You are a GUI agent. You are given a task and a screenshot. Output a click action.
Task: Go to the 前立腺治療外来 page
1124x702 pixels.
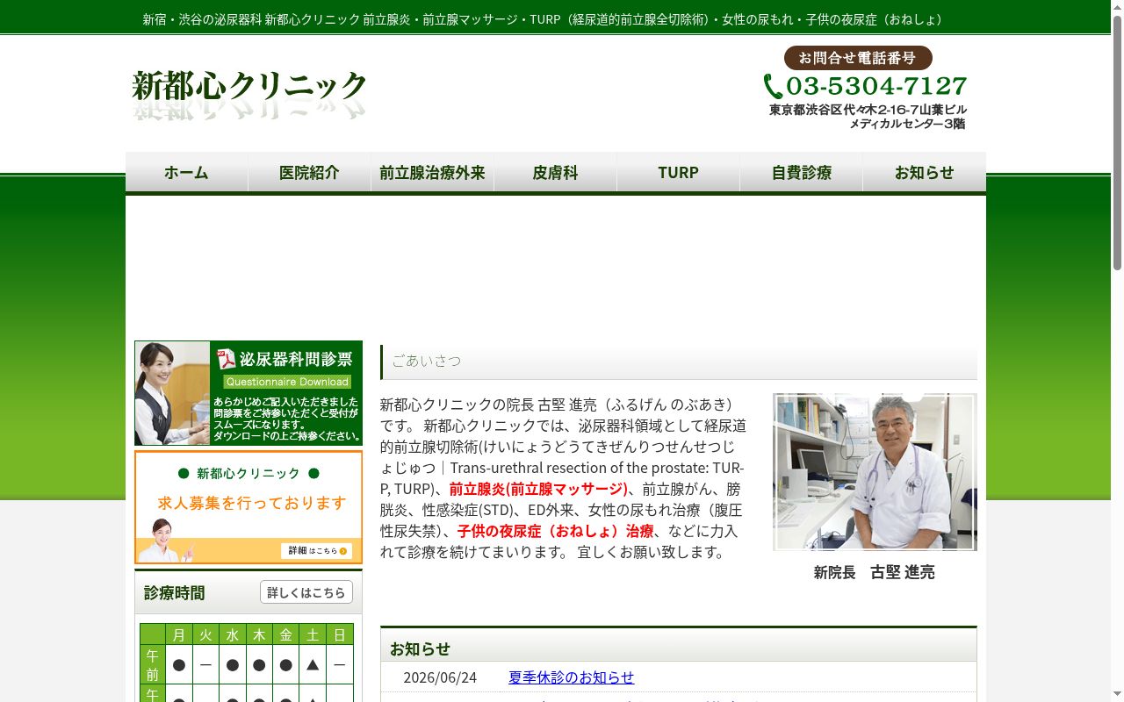(432, 173)
